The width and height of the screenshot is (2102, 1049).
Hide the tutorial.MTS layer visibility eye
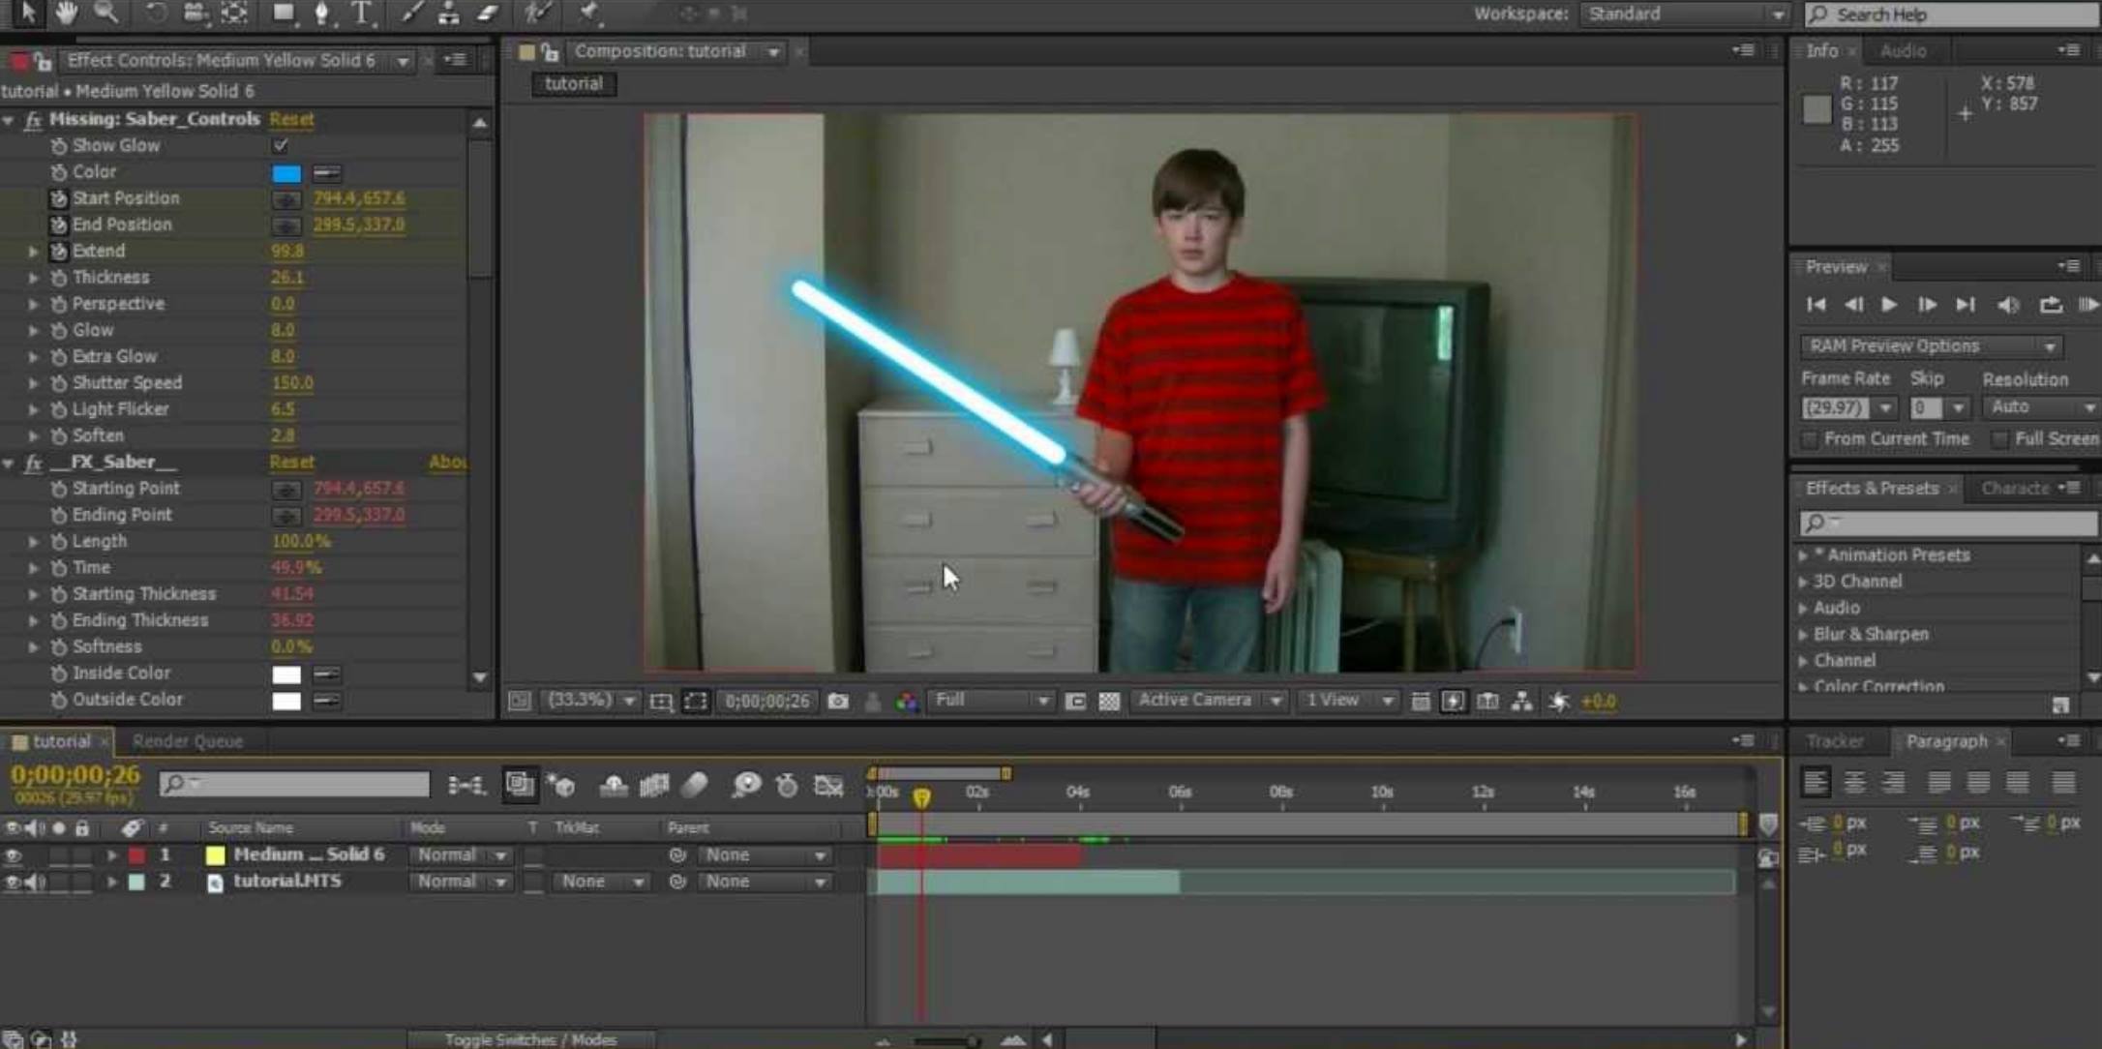[x=12, y=881]
